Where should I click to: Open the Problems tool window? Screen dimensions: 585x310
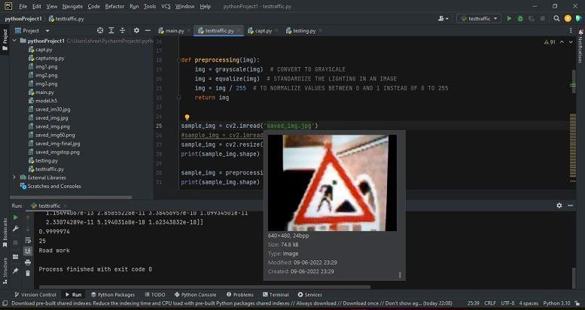tap(240, 295)
